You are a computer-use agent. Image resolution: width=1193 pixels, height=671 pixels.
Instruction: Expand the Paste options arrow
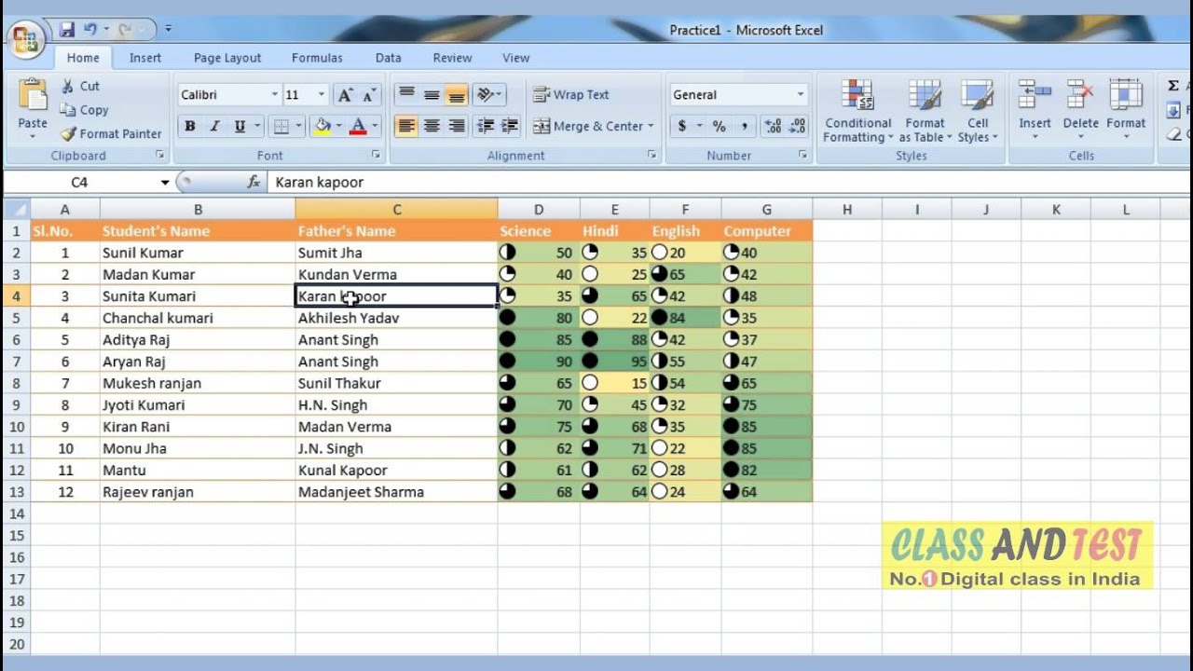pos(33,136)
